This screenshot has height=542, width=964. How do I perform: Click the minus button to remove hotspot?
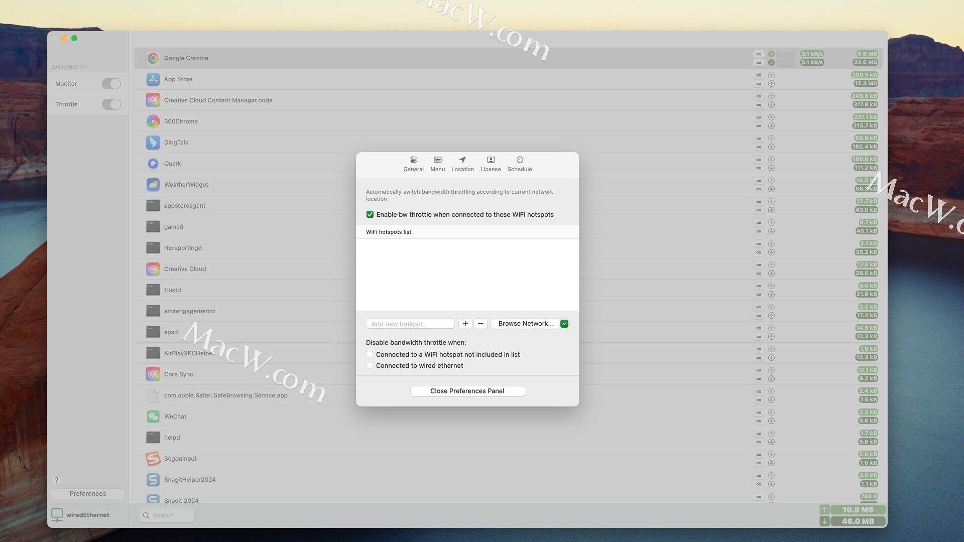pos(480,324)
